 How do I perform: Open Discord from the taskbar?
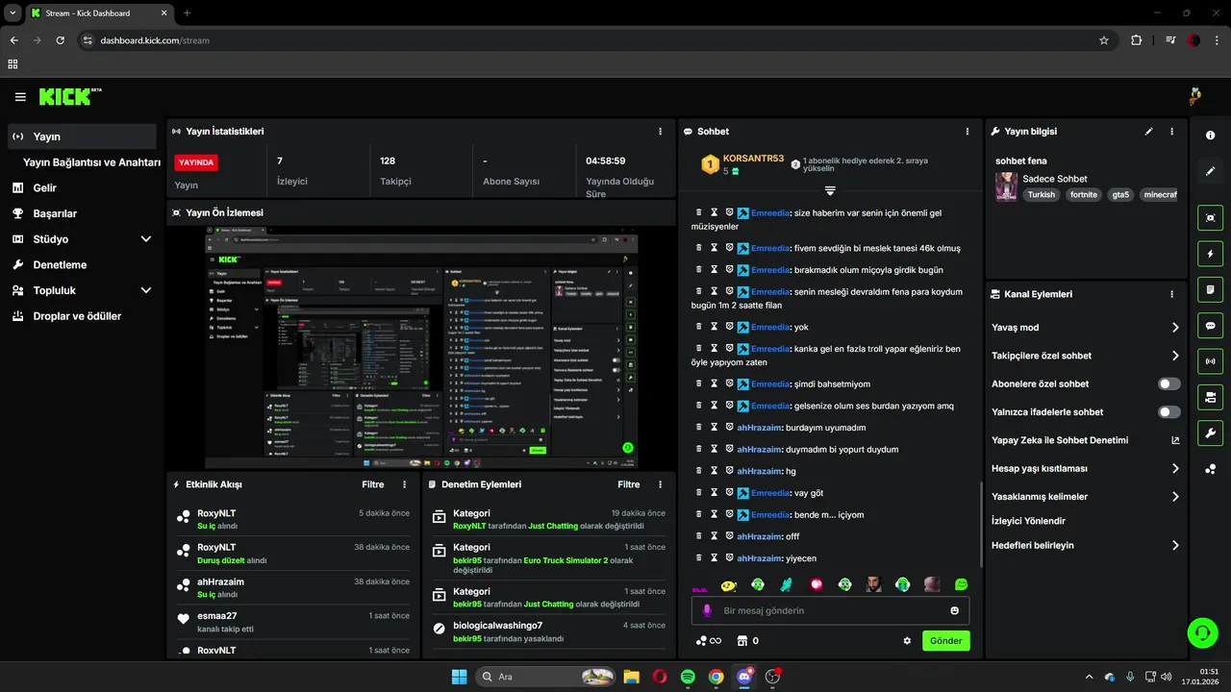pyautogui.click(x=743, y=677)
